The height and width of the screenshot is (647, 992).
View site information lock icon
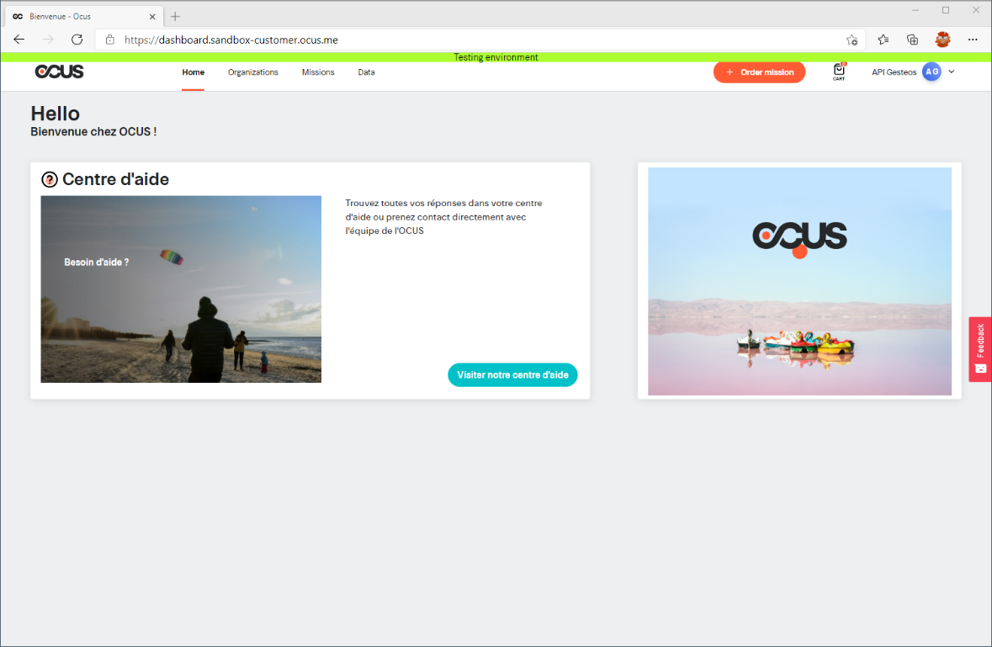(110, 40)
